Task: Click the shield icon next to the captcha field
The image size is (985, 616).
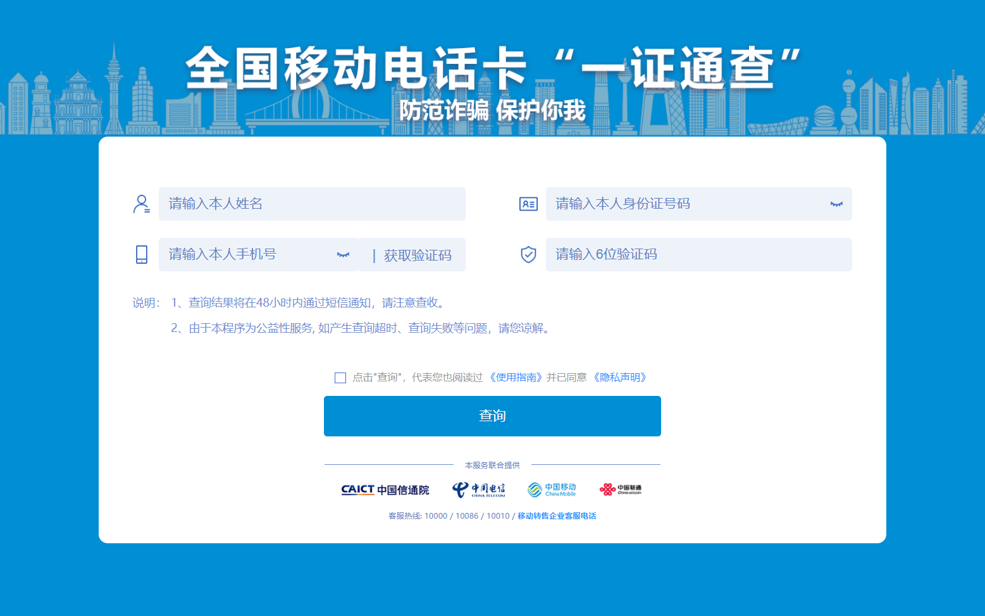Action: (x=528, y=254)
